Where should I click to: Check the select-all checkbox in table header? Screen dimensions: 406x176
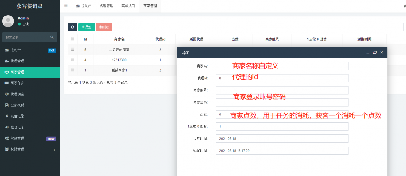pos(73,39)
